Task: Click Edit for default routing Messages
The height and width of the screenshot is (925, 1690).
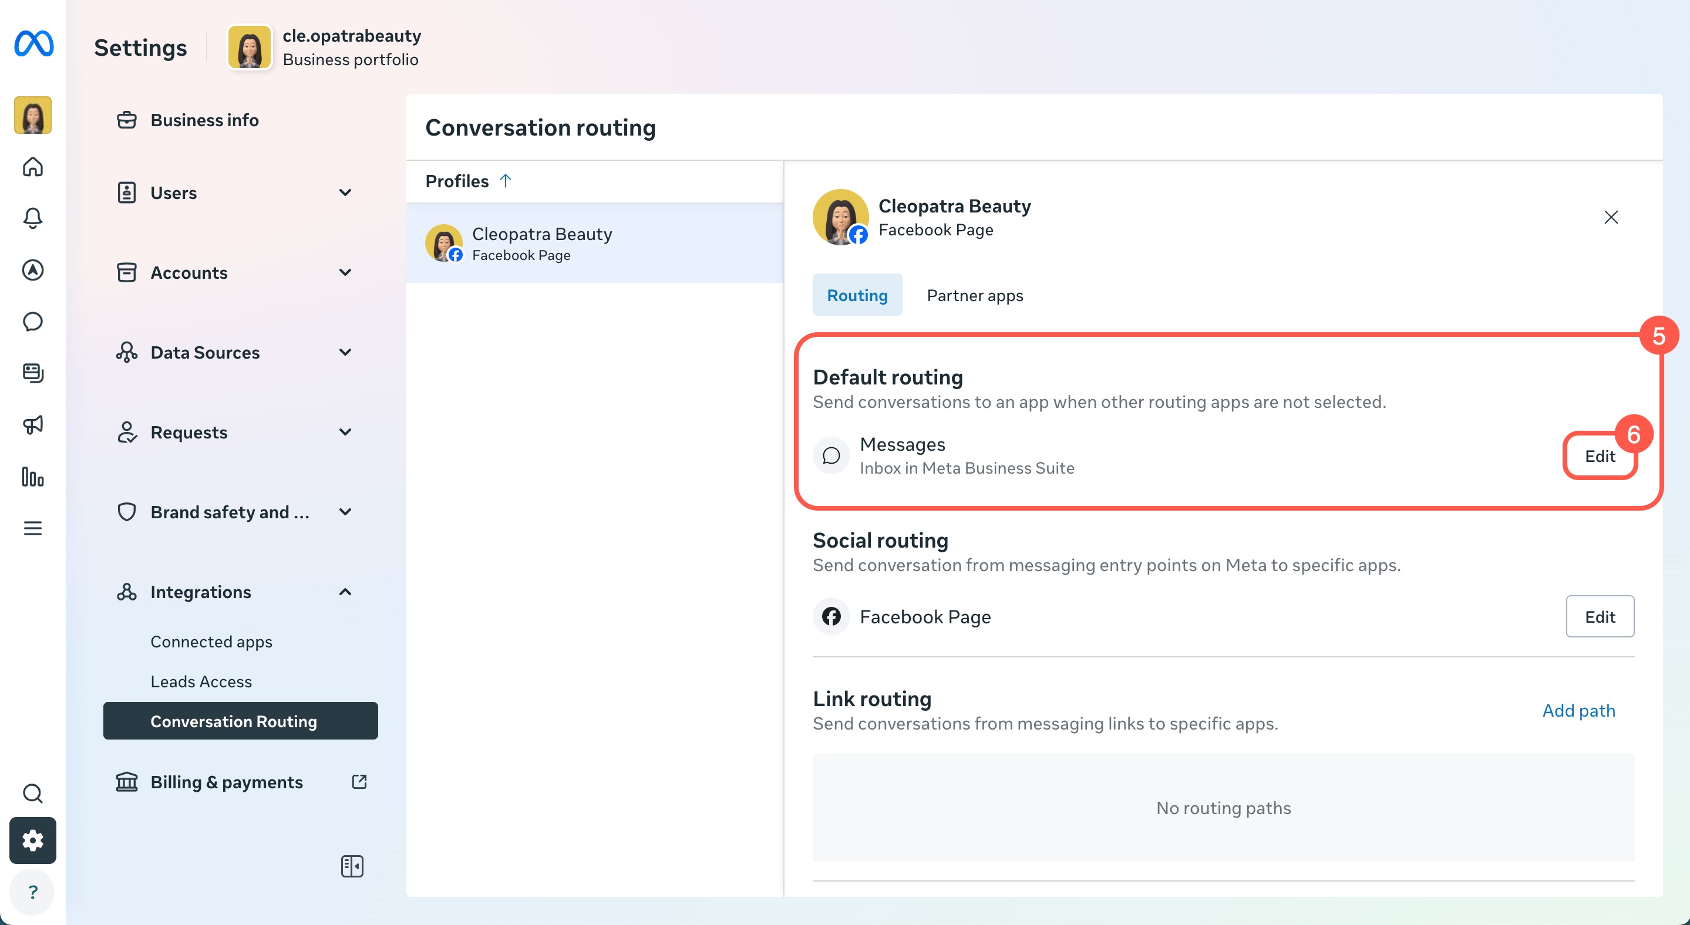Action: (1600, 456)
